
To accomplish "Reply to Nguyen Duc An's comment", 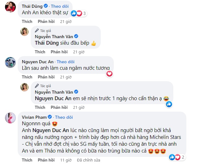I will pyautogui.click(x=46, y=77).
